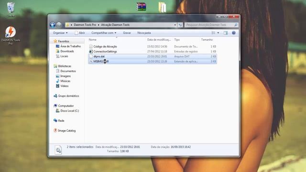Click the Computador icon in sidebar
Viewport: 306px width, 172px height.
click(x=55, y=106)
